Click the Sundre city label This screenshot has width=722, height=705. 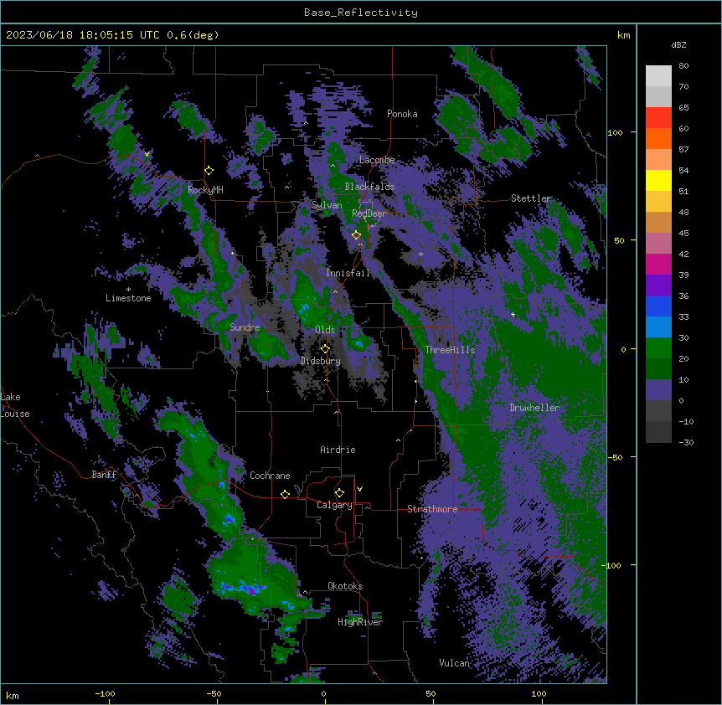(245, 327)
